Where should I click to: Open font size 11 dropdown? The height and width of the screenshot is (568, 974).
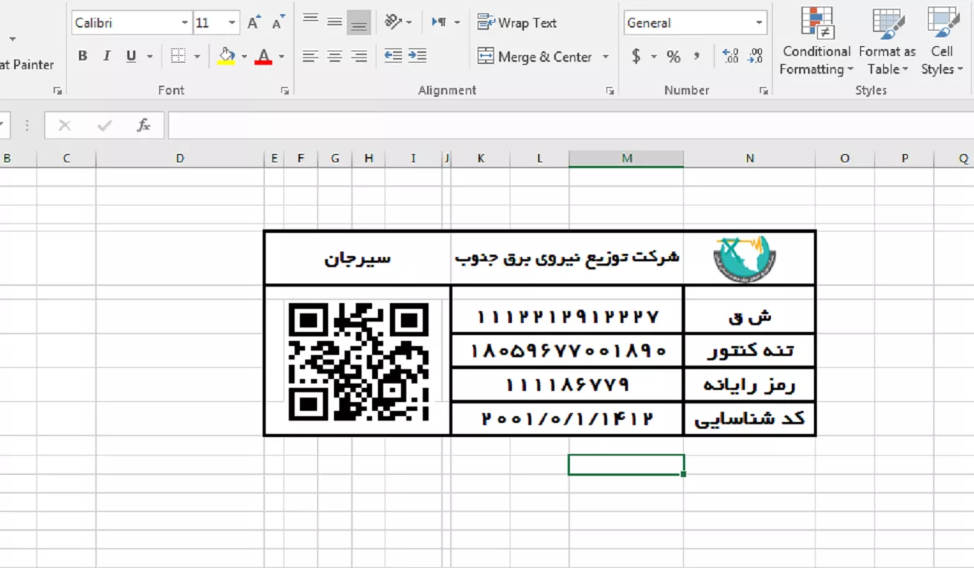[x=232, y=23]
